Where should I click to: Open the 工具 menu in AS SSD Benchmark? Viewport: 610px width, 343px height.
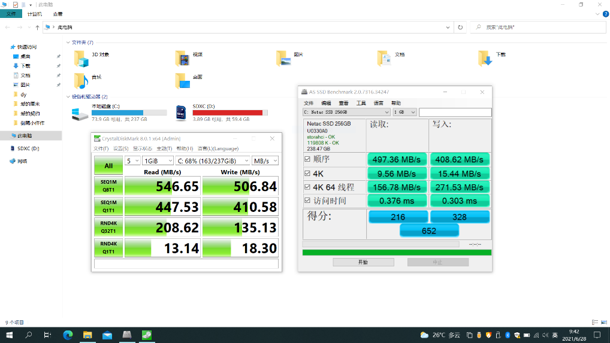pos(361,103)
